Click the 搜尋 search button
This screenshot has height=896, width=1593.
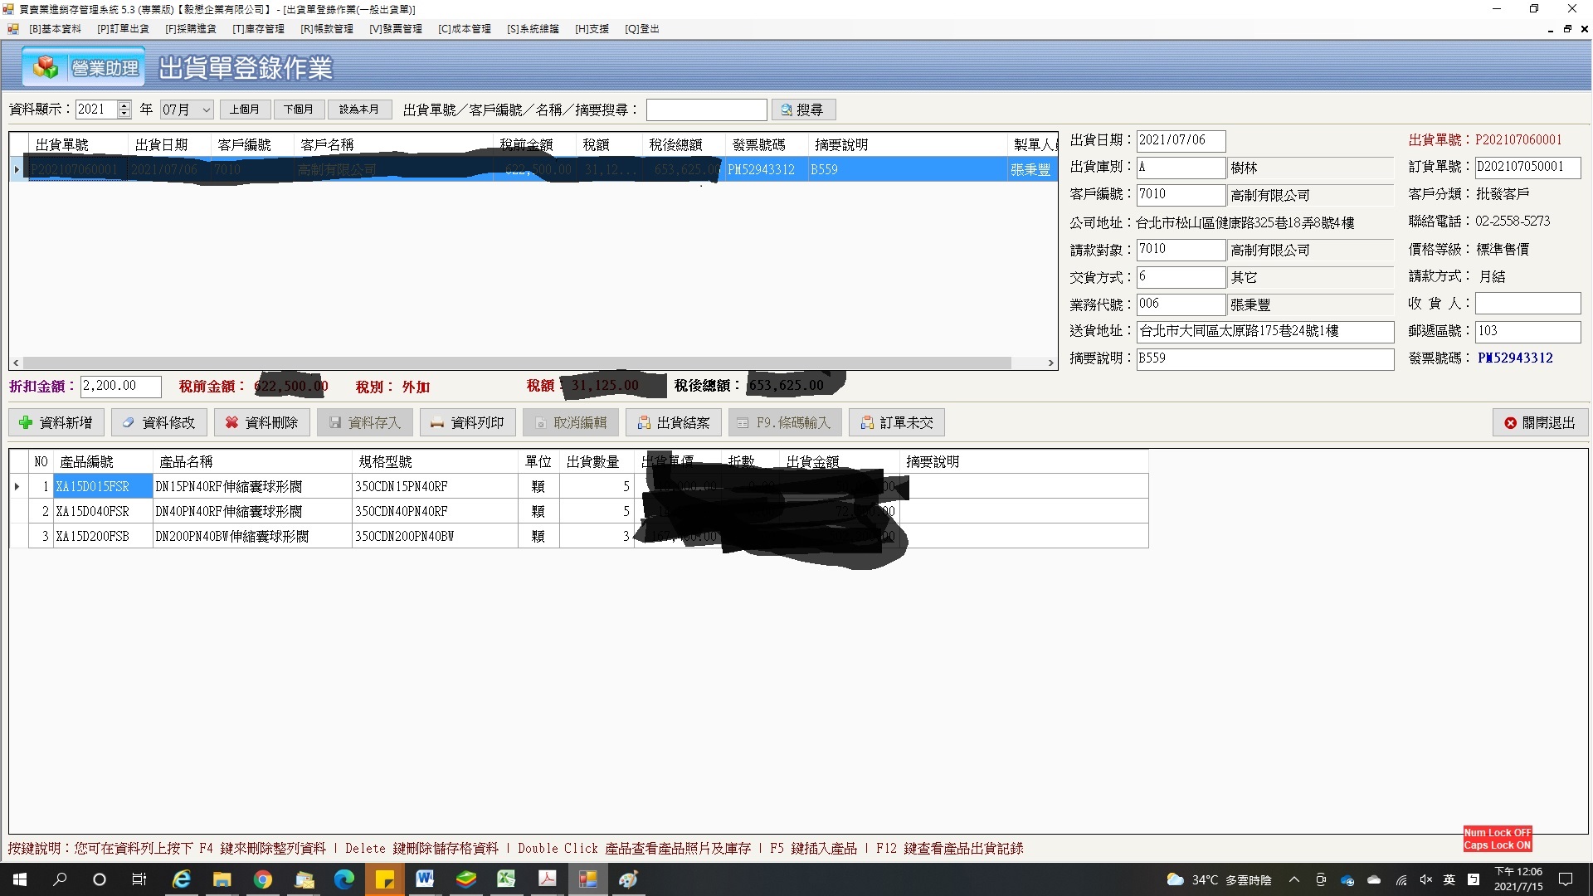coord(803,110)
